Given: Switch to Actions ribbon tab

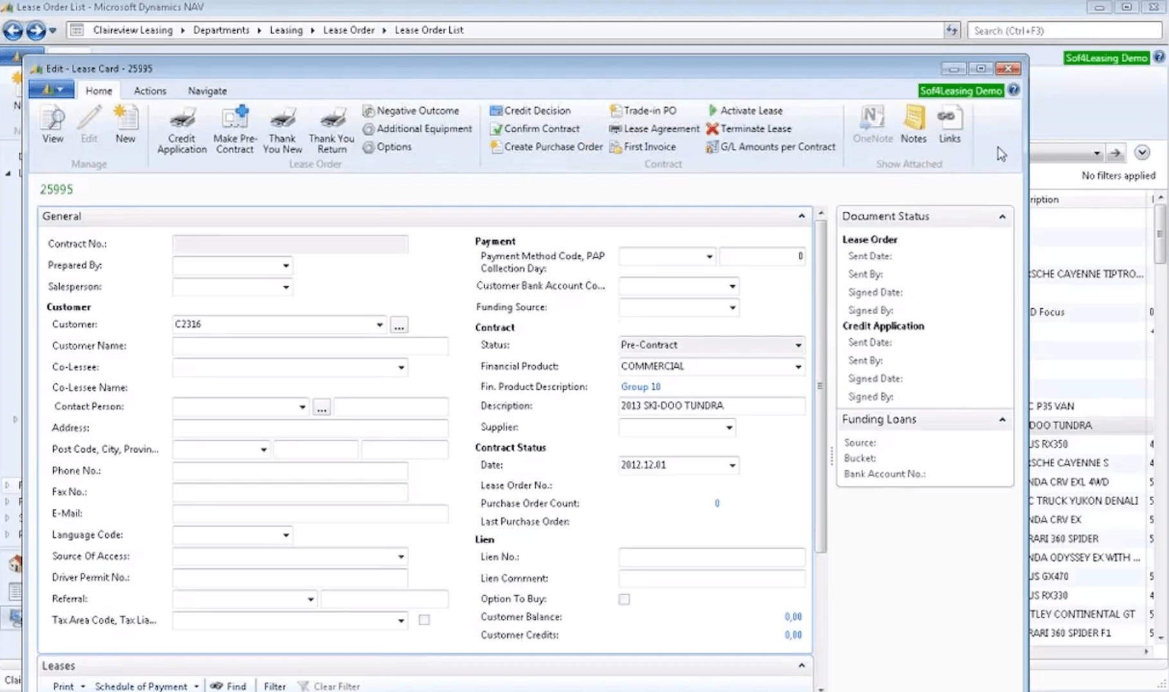Looking at the screenshot, I should (x=150, y=91).
